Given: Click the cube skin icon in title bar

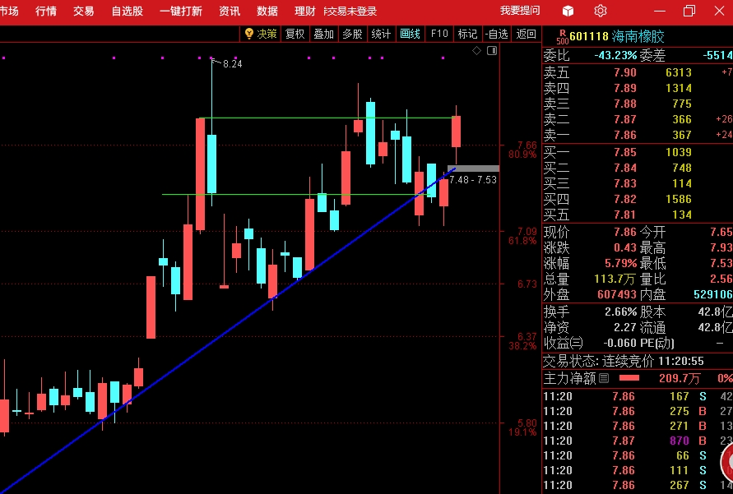Looking at the screenshot, I should pyautogui.click(x=568, y=11).
